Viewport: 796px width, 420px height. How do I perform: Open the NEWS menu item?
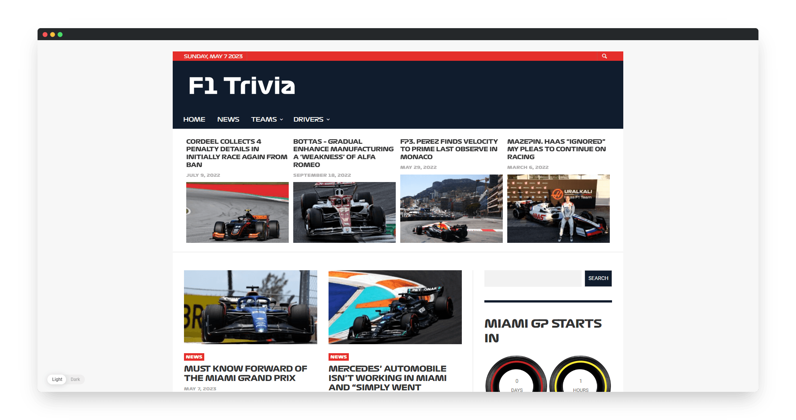click(228, 119)
